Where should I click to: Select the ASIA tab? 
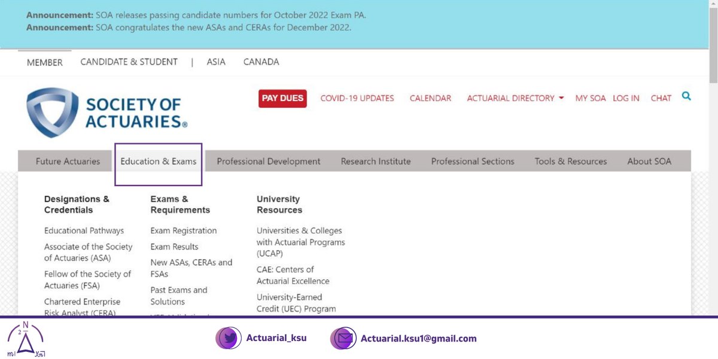tap(216, 62)
